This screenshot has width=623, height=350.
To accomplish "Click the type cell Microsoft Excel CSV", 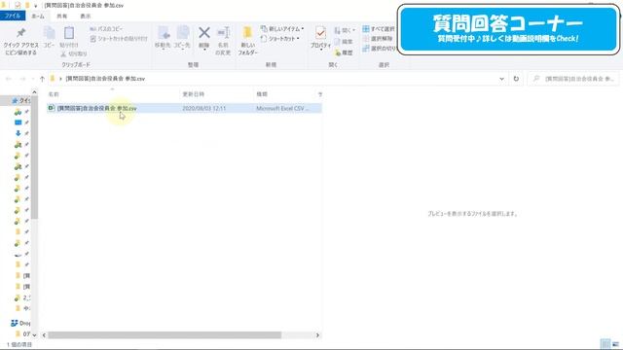I will coord(282,108).
